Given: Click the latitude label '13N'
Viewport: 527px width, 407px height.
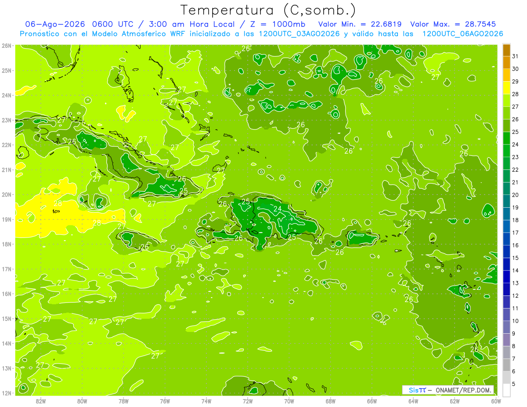Looking at the screenshot, I should [x=7, y=368].
